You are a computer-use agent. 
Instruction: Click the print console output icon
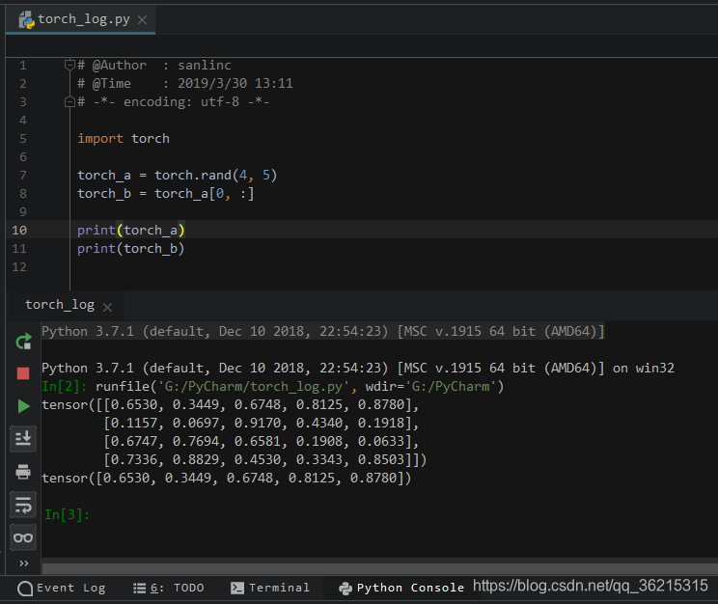click(23, 472)
